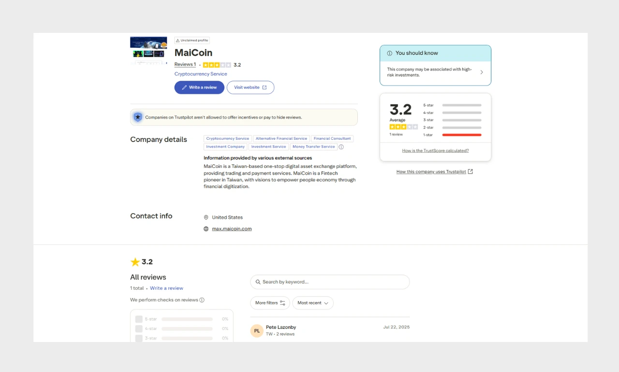Open reviewer Pete Lazonby profile
This screenshot has width=619, height=372.
coord(281,327)
